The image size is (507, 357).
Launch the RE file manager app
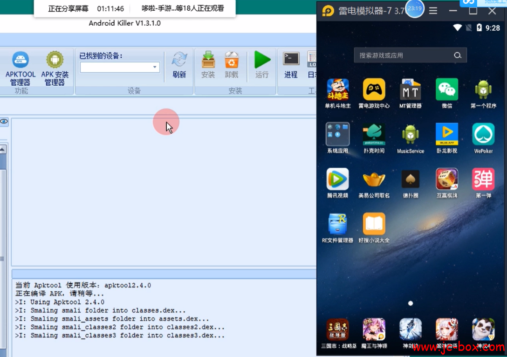click(338, 225)
